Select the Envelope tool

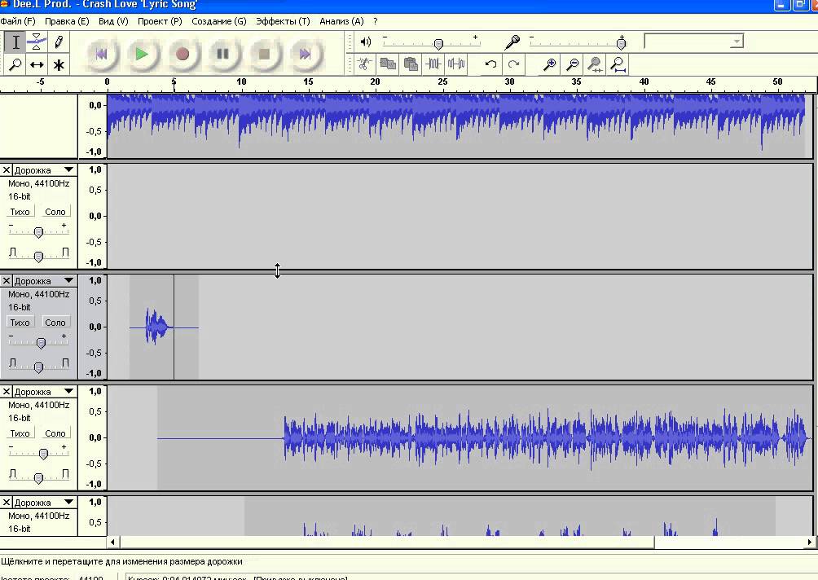coord(37,42)
